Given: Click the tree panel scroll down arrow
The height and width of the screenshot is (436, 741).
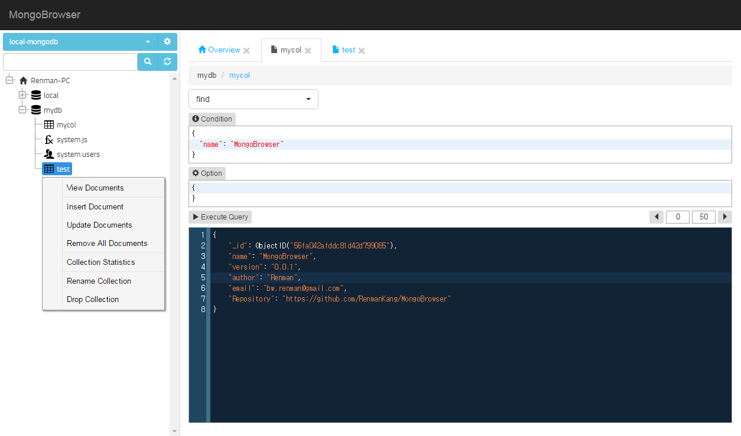Looking at the screenshot, I should click(x=174, y=431).
